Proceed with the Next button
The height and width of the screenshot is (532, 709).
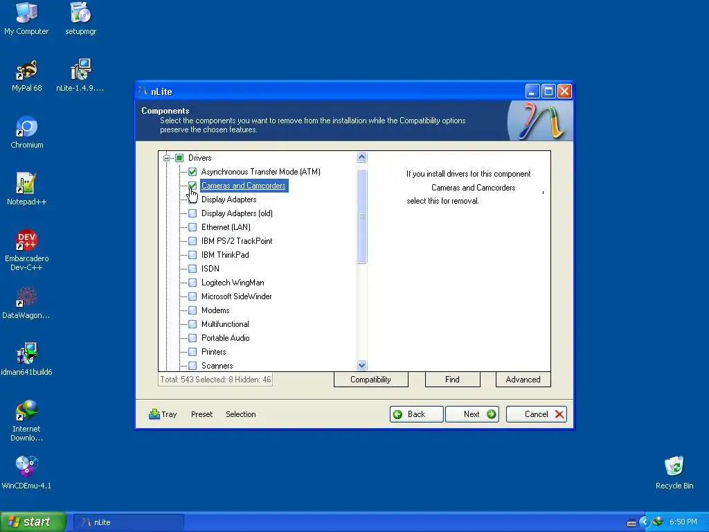(x=472, y=414)
